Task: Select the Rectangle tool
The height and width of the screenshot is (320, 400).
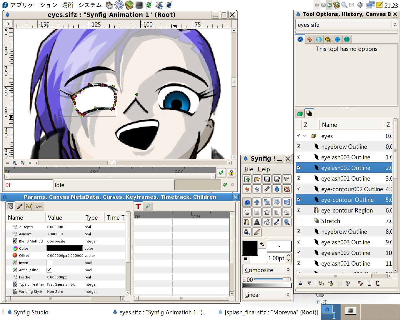Action: (x=257, y=212)
